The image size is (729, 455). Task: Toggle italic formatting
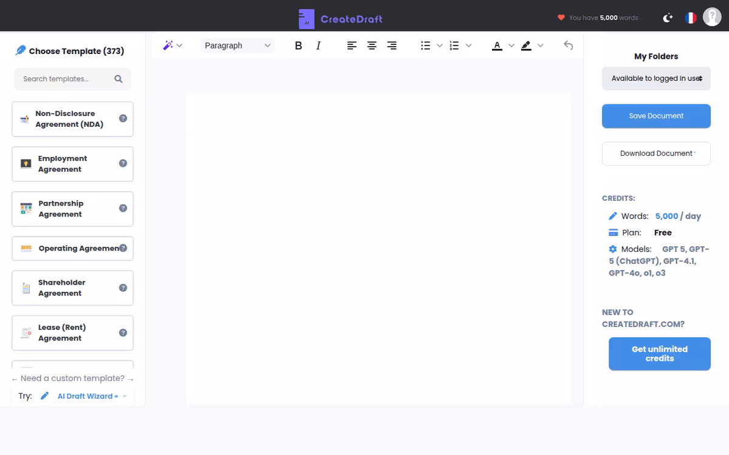[318, 45]
